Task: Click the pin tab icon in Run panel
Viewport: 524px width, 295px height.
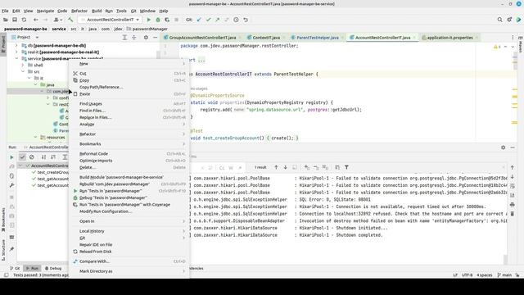Action: point(11,249)
